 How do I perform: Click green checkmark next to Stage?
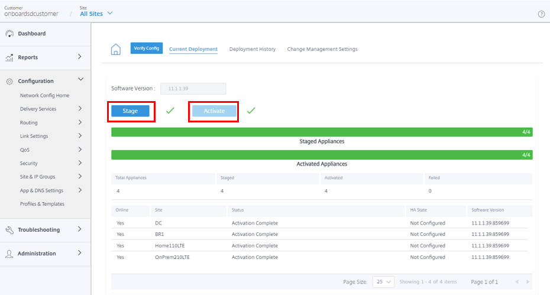click(170, 111)
